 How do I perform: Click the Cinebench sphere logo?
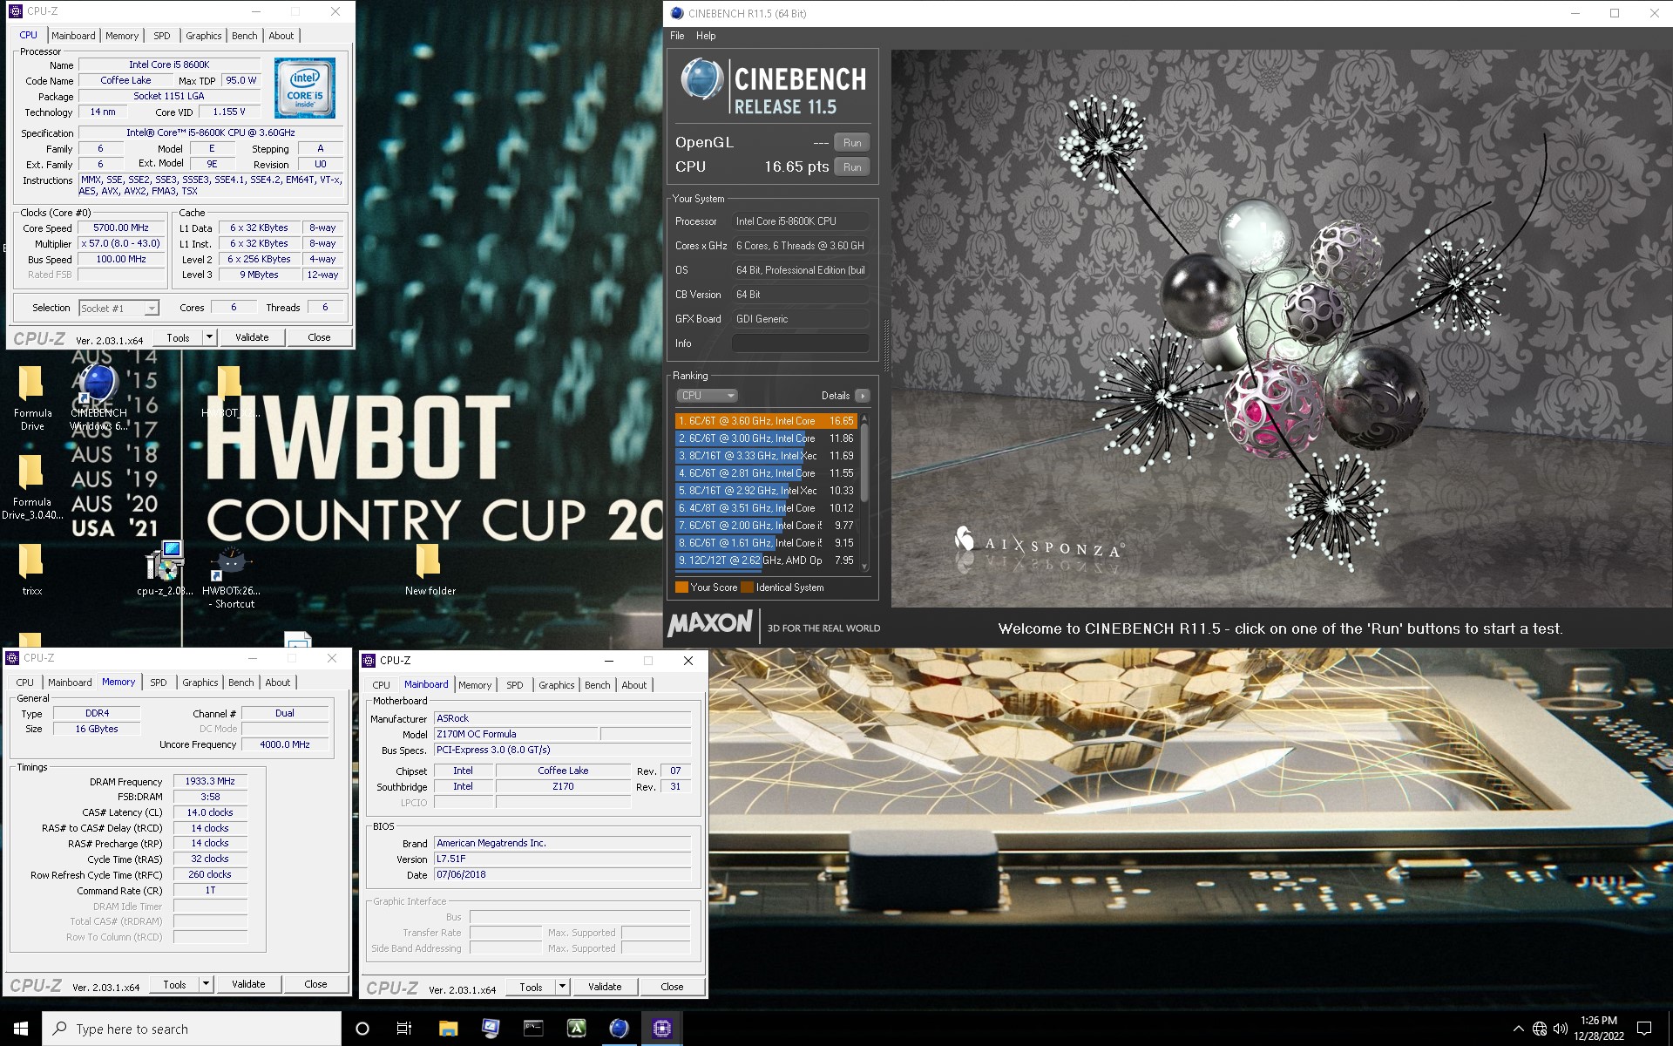701,80
